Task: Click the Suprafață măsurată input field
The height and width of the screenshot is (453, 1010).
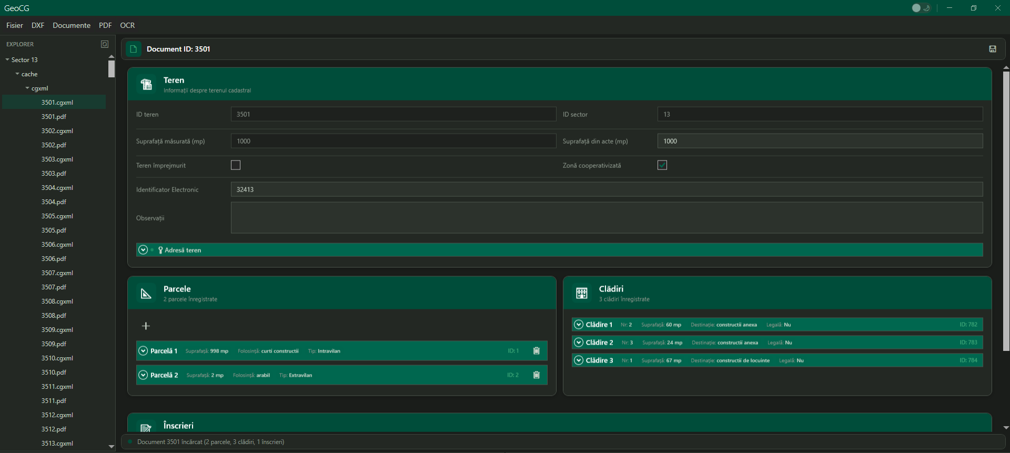Action: click(393, 141)
